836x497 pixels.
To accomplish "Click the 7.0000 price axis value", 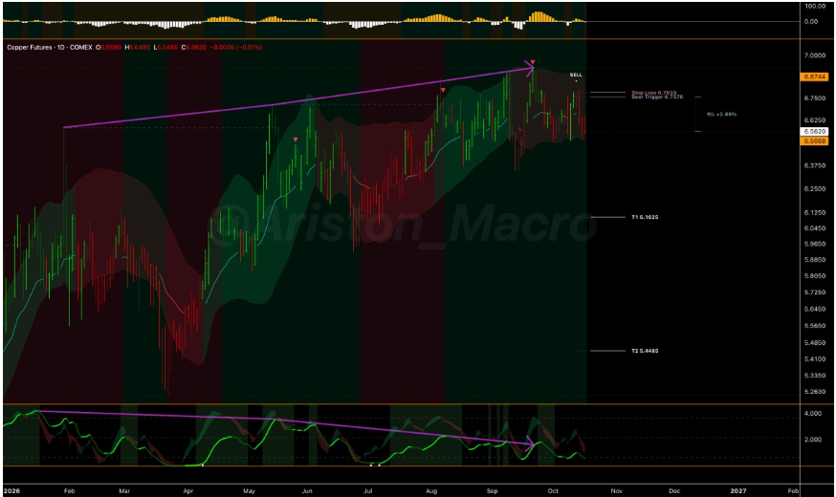I will tap(815, 55).
